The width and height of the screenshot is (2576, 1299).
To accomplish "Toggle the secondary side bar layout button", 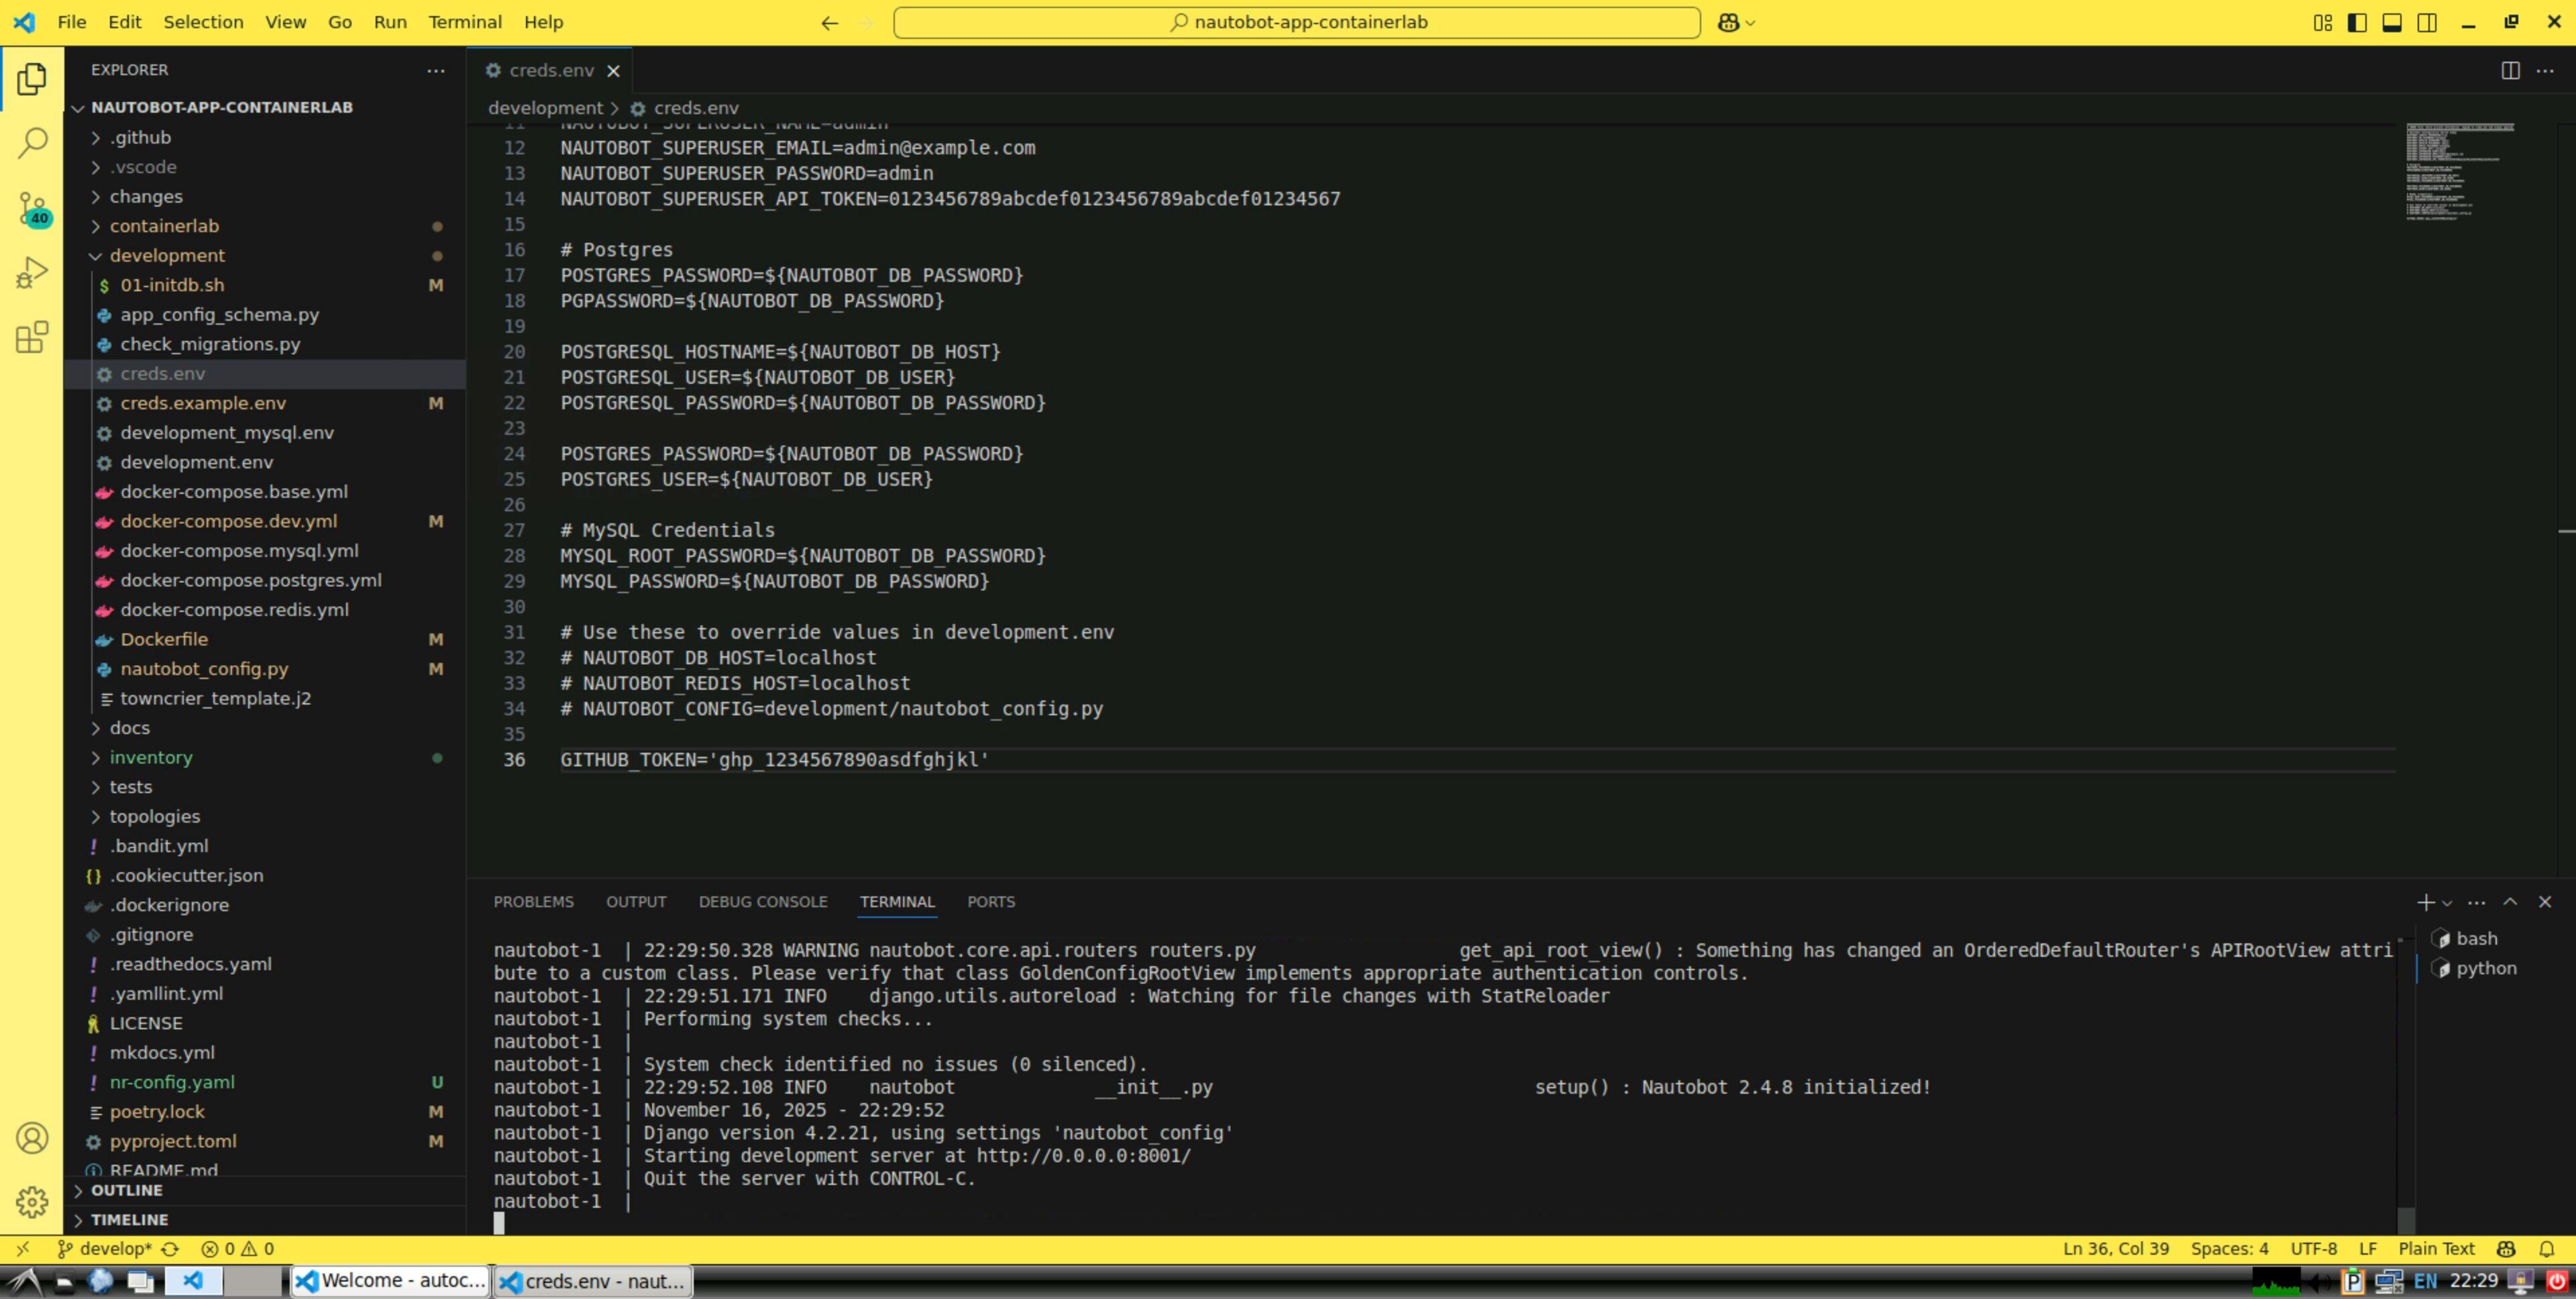I will tap(2427, 22).
